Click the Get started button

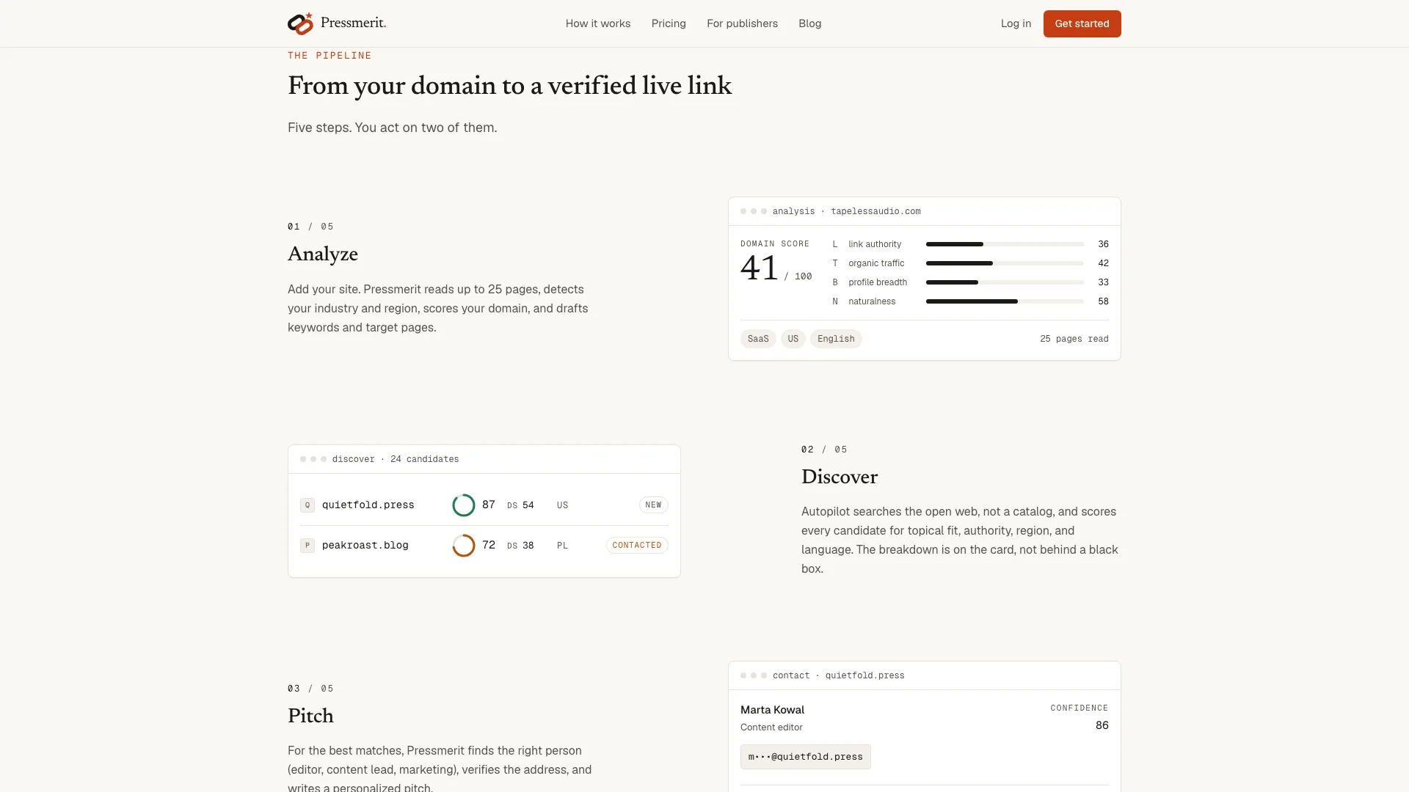point(1082,23)
